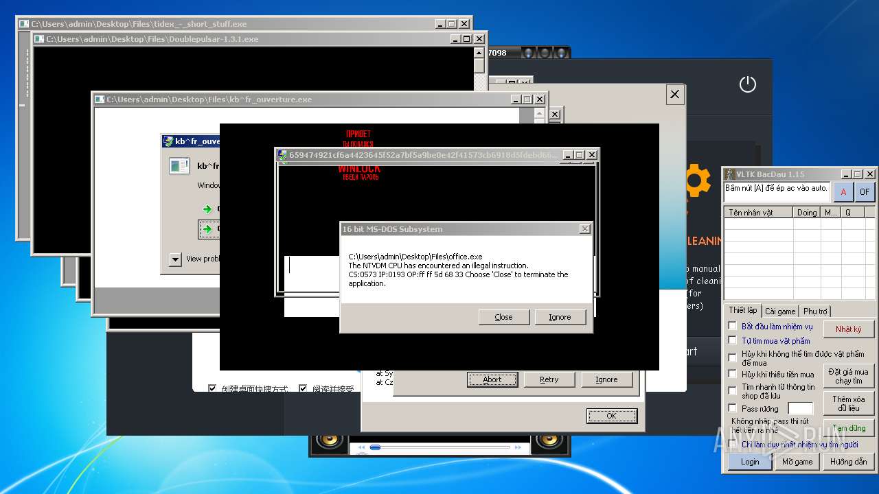Screen dimensions: 879x494
Task: Click the orange gear icon
Action: (698, 181)
